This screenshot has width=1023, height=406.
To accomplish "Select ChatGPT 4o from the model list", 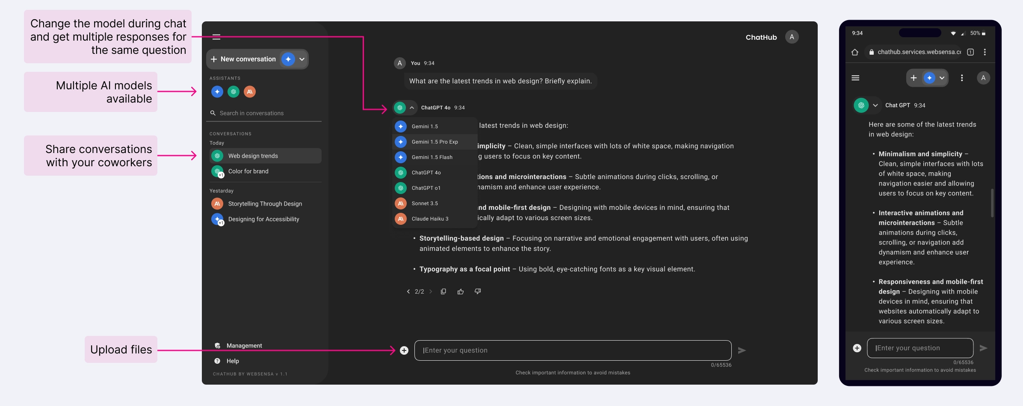I will (435, 173).
